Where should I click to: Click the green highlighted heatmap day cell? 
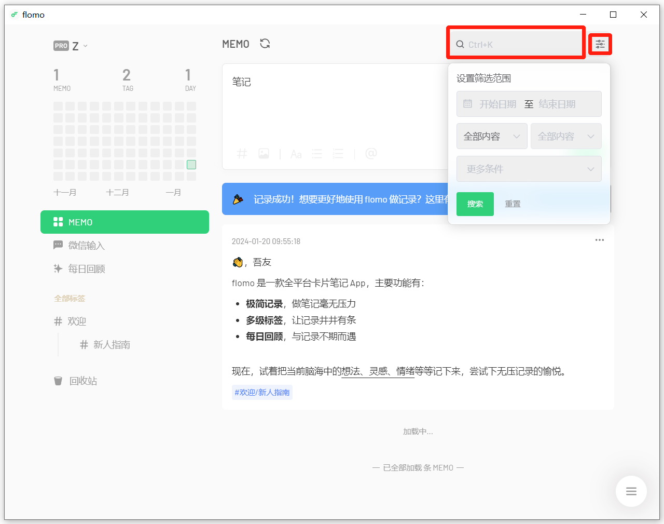[191, 165]
